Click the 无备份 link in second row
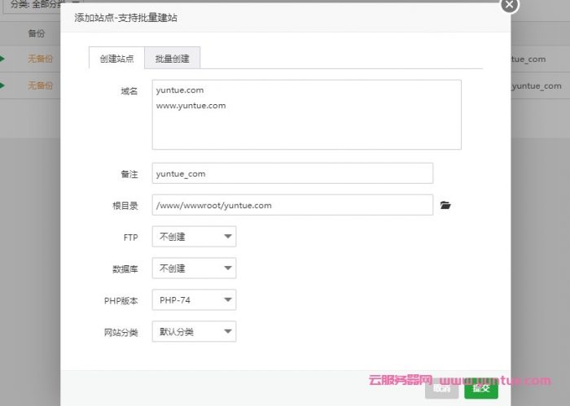The image size is (570, 406). [x=40, y=85]
